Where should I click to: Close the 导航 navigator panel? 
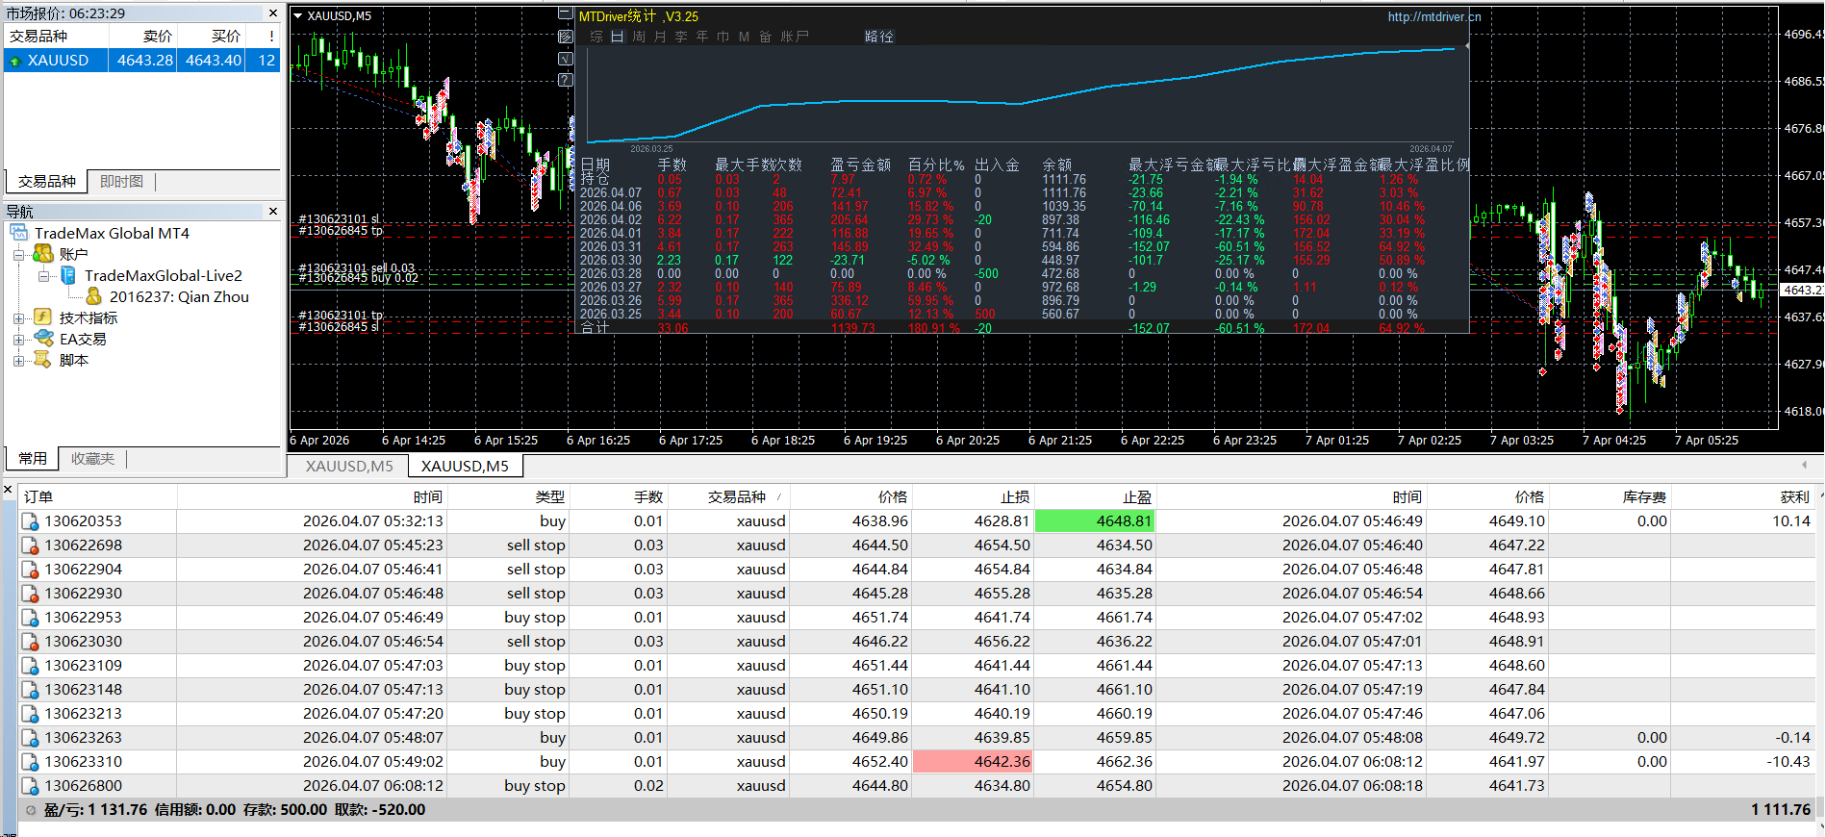273,211
